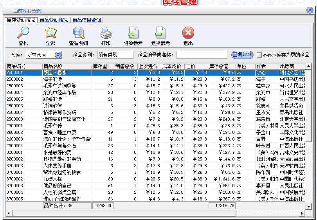Select row 谁动了我的奶酪?

(x=155, y=199)
